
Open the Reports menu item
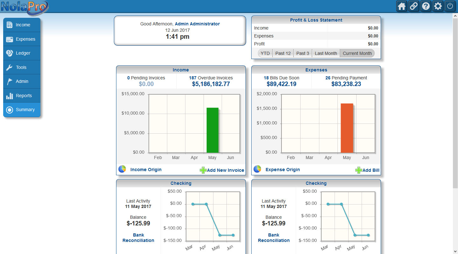pos(22,96)
